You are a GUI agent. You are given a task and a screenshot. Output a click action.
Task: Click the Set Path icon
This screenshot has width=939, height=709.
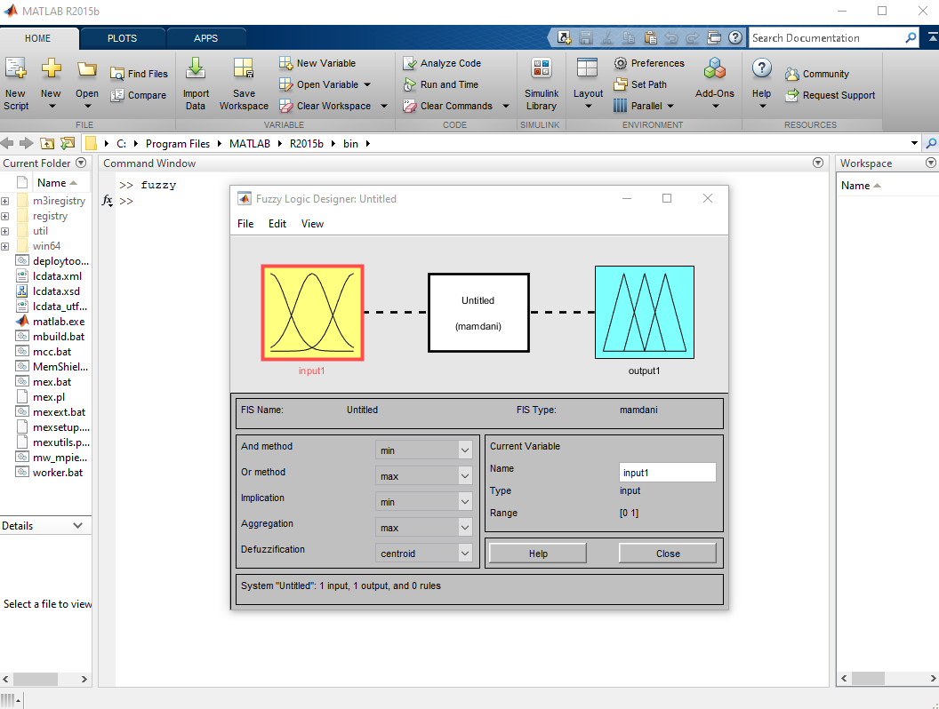pyautogui.click(x=621, y=84)
